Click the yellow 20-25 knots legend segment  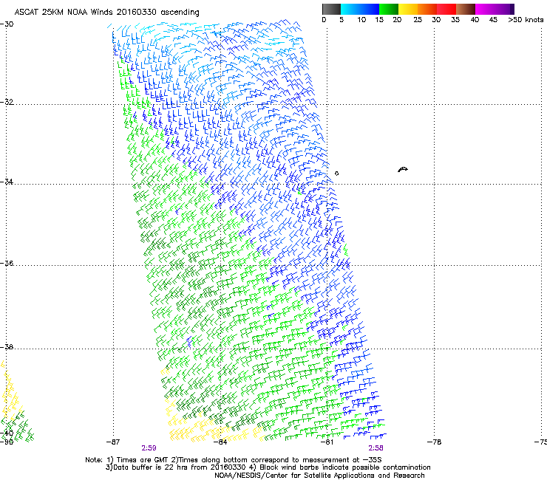408,9
